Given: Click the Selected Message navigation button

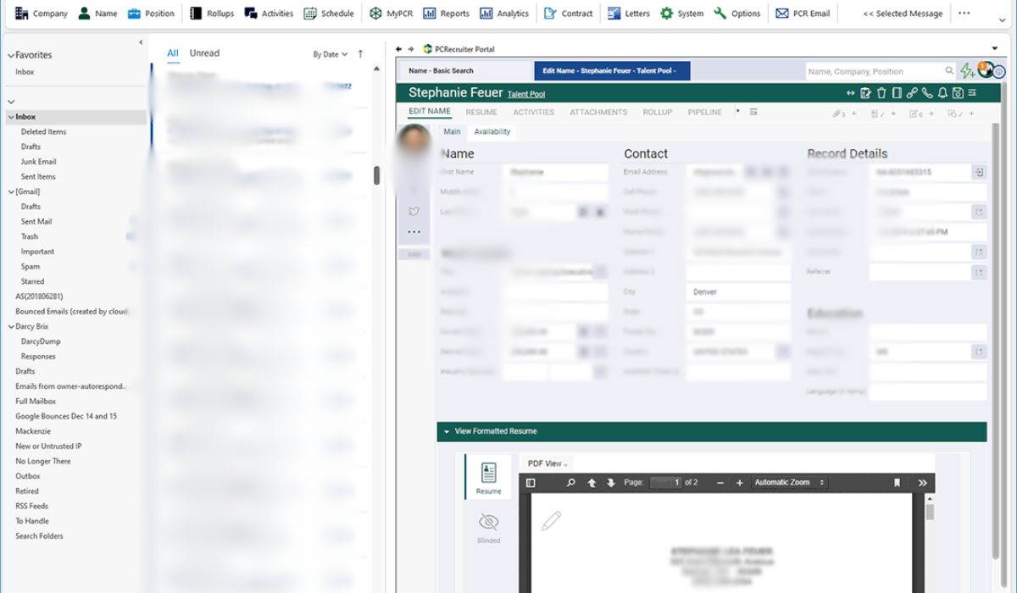Looking at the screenshot, I should [x=903, y=14].
